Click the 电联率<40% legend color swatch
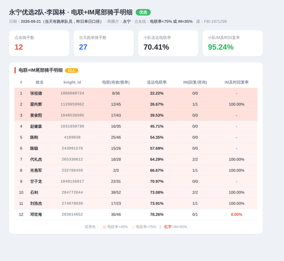The image size is (284, 261). click(105, 227)
